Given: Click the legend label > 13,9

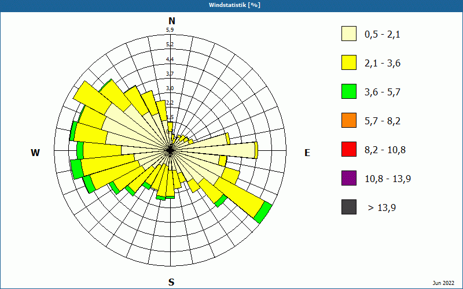Looking at the screenshot, I should tap(382, 208).
